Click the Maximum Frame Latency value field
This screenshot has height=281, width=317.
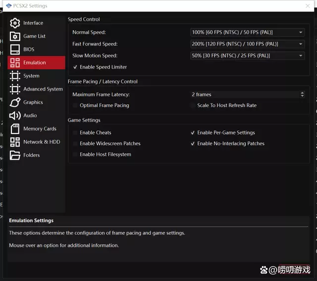click(245, 94)
